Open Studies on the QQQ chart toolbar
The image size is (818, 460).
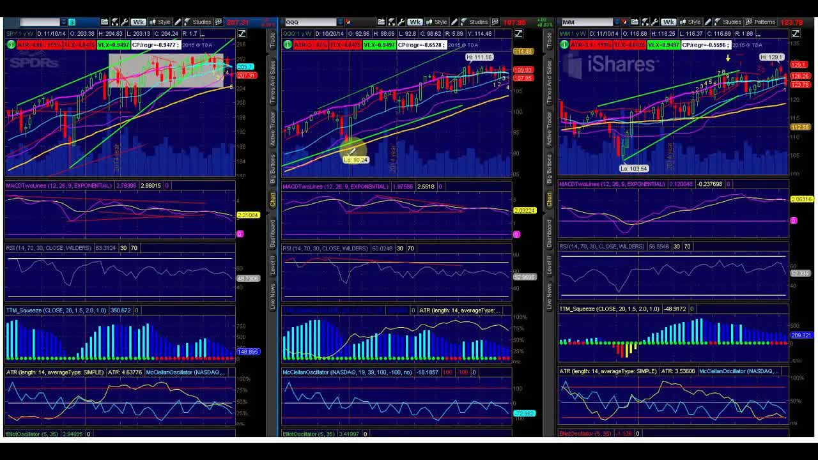474,22
